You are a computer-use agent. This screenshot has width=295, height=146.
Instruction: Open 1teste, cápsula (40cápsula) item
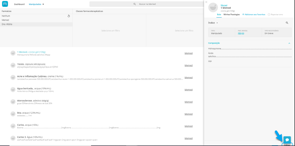(31, 64)
